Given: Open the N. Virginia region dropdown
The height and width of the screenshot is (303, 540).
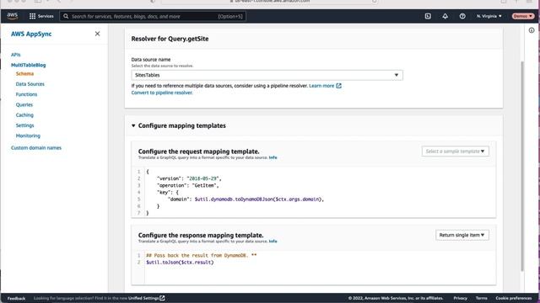Looking at the screenshot, I should 489,16.
